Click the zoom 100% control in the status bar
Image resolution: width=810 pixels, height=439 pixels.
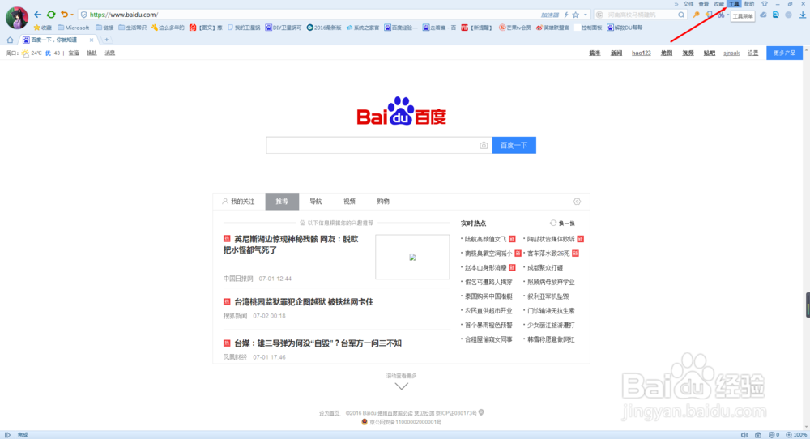click(796, 435)
